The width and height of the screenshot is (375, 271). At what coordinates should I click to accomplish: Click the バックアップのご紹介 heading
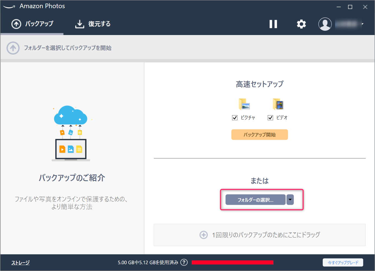tap(72, 178)
